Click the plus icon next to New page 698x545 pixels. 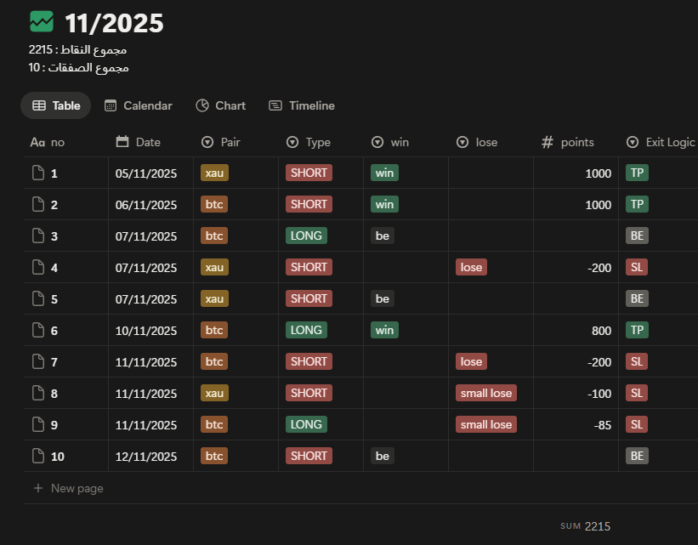pyautogui.click(x=37, y=488)
